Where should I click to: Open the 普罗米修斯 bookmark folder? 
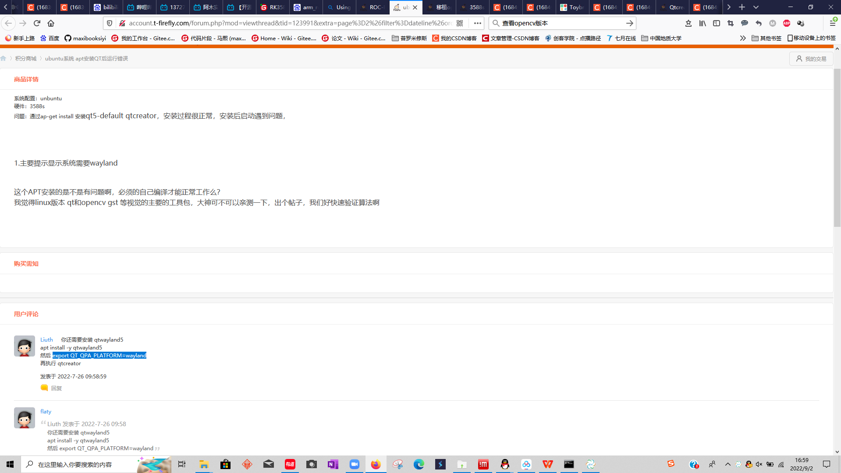[x=409, y=38]
